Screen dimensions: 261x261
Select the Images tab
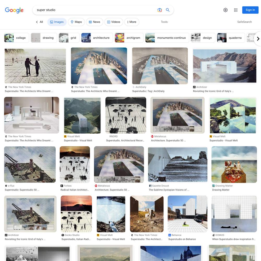(57, 22)
